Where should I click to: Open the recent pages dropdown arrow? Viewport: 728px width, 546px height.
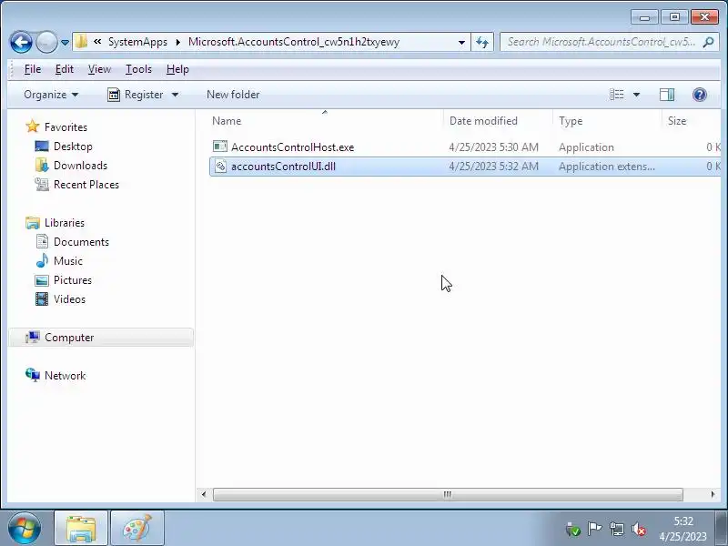(65, 43)
